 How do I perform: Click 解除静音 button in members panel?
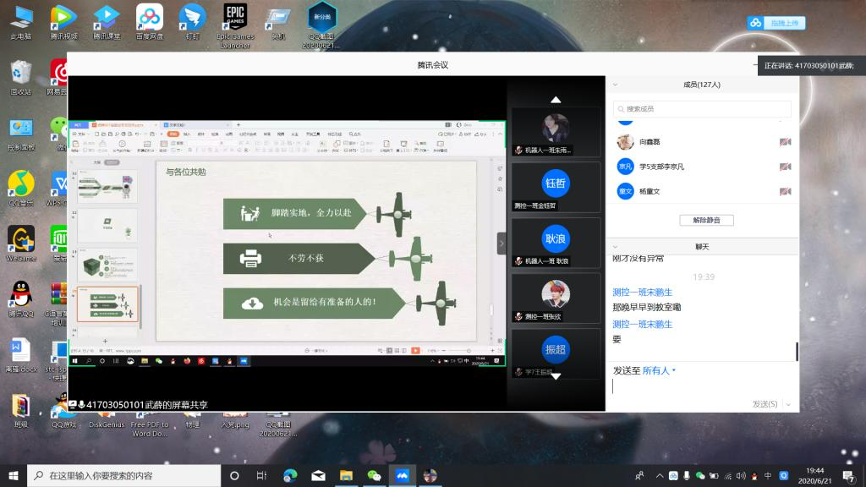coord(706,220)
